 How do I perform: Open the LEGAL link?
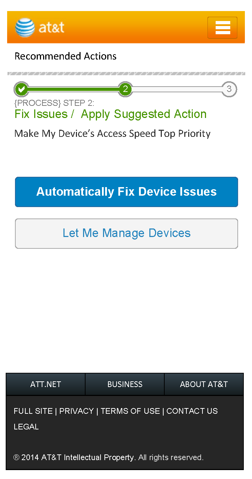click(x=26, y=427)
